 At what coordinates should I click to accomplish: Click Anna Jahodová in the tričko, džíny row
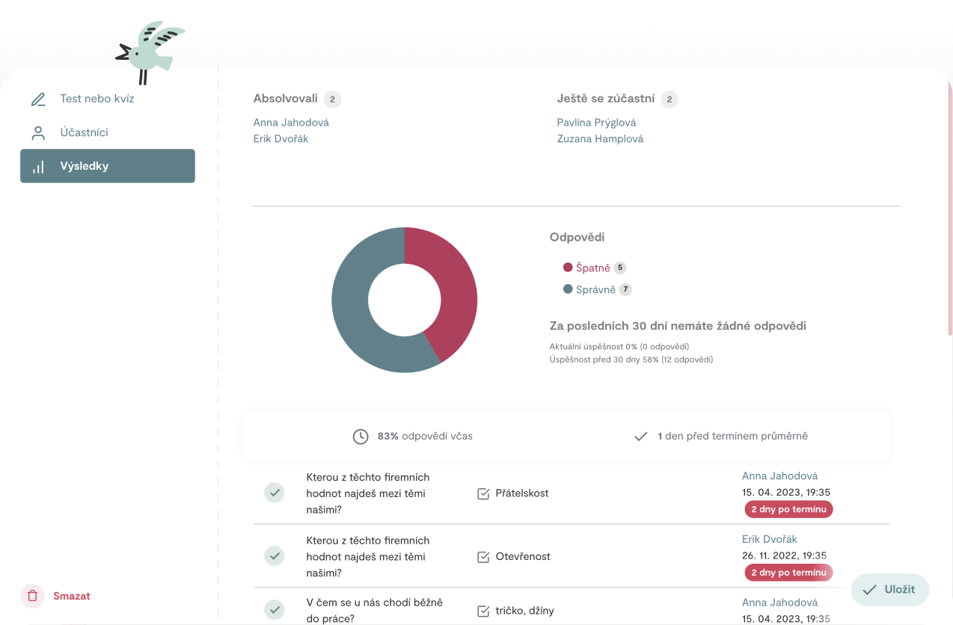pyautogui.click(x=779, y=602)
